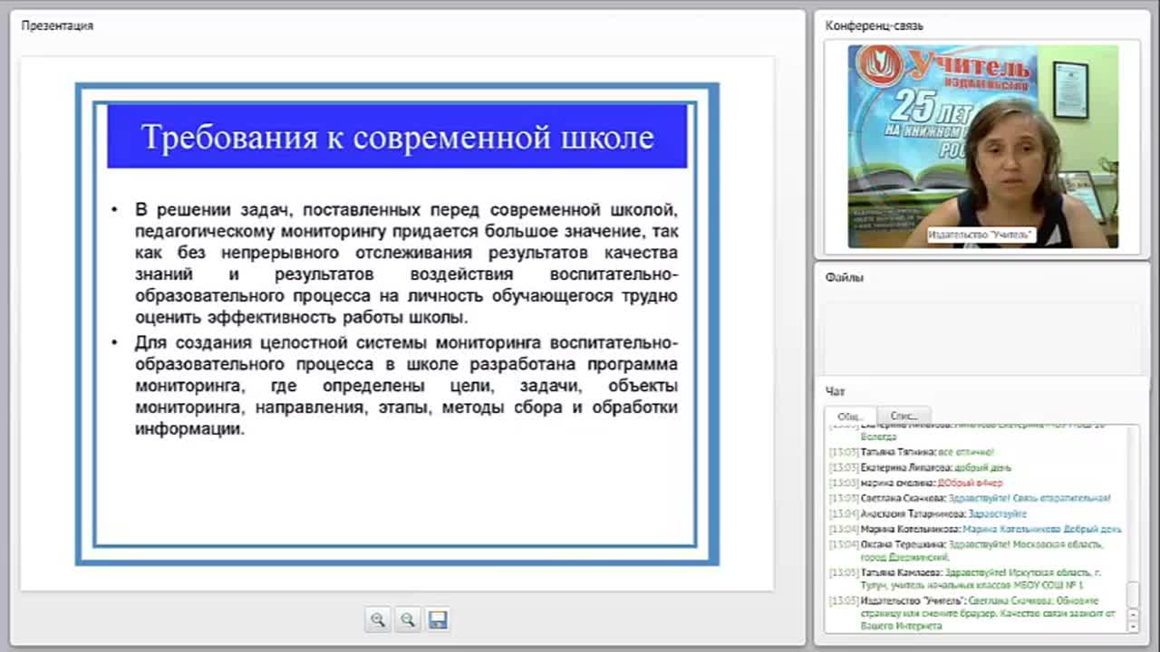Select chat message 'Екатерина Липакова: добрый день'
Image resolution: width=1160 pixels, height=652 pixels.
(x=920, y=467)
